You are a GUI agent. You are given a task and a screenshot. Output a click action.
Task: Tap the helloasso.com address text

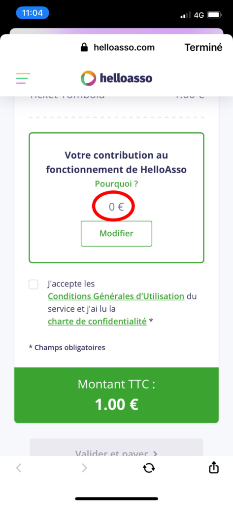point(124,48)
